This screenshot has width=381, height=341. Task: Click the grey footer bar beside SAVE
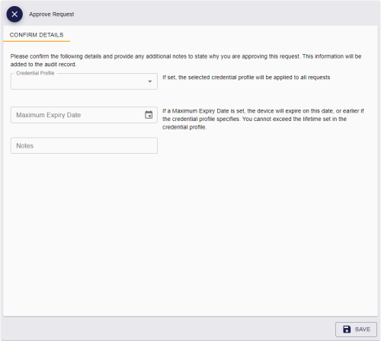click(168, 329)
